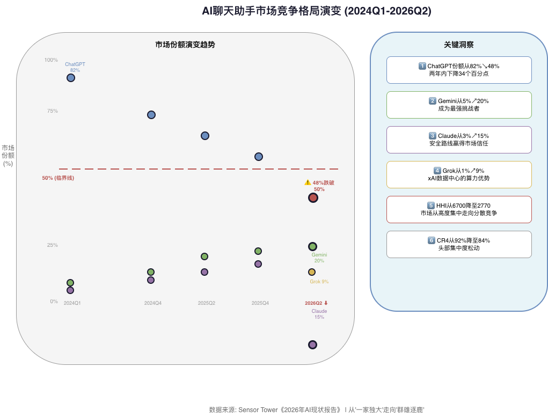Select the blue ChatGPT point at 2025Q2
This screenshot has width=548, height=418.
tap(205, 136)
